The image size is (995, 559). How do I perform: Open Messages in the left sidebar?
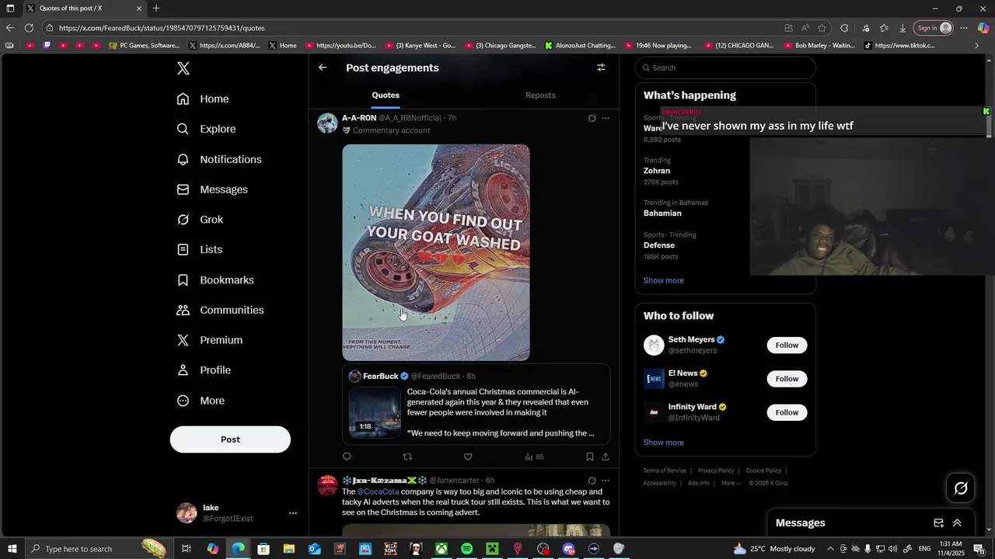pos(212,189)
